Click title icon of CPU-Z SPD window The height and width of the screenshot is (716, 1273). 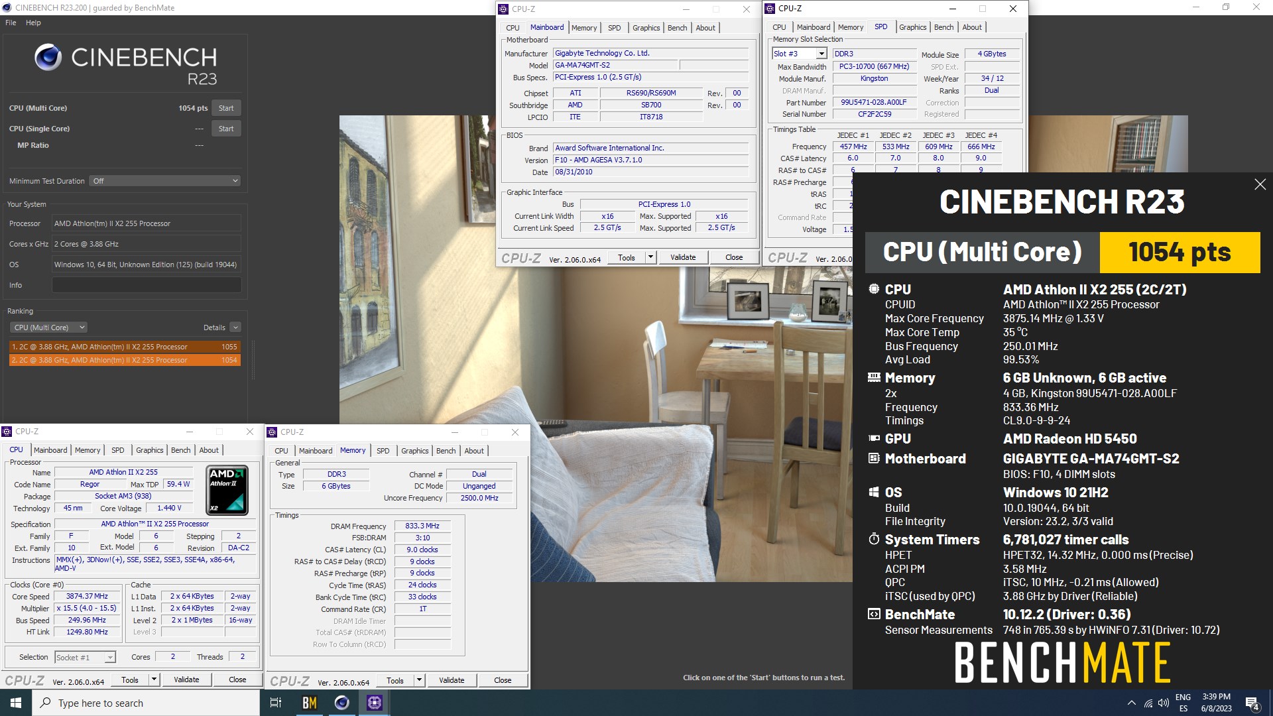(x=770, y=9)
